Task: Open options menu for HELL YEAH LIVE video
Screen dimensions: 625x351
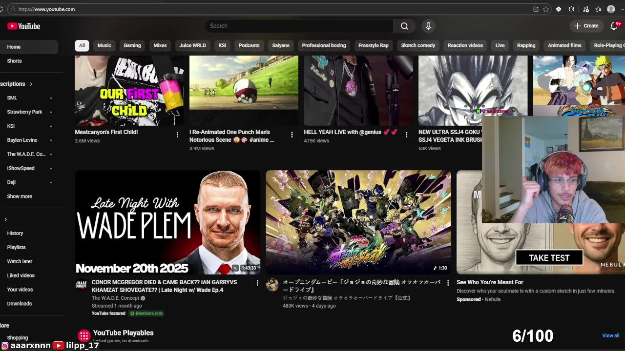Action: click(x=406, y=135)
